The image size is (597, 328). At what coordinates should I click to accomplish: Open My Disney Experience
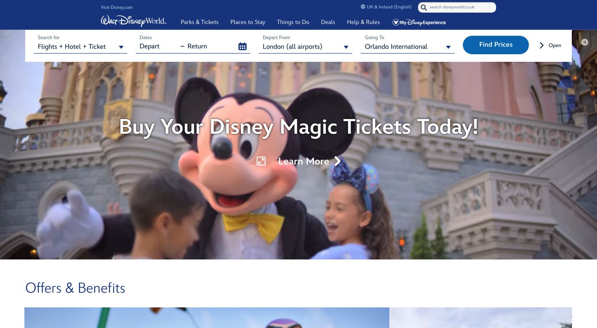point(419,22)
